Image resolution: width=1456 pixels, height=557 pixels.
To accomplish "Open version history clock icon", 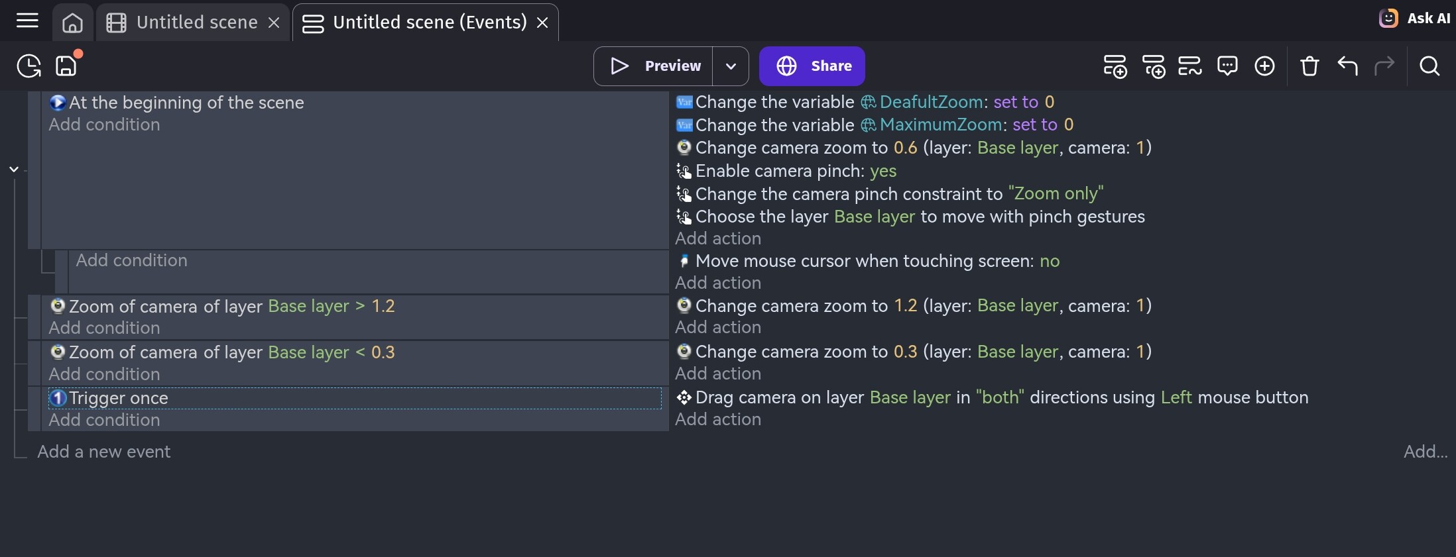I will click(x=29, y=66).
